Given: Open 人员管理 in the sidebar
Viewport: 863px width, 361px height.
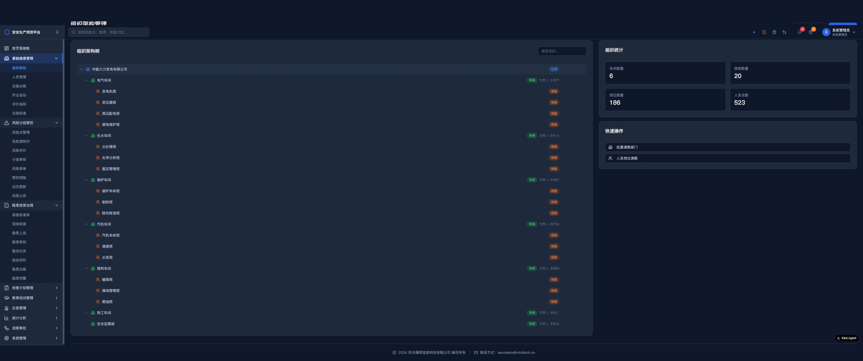Looking at the screenshot, I should pos(19,77).
